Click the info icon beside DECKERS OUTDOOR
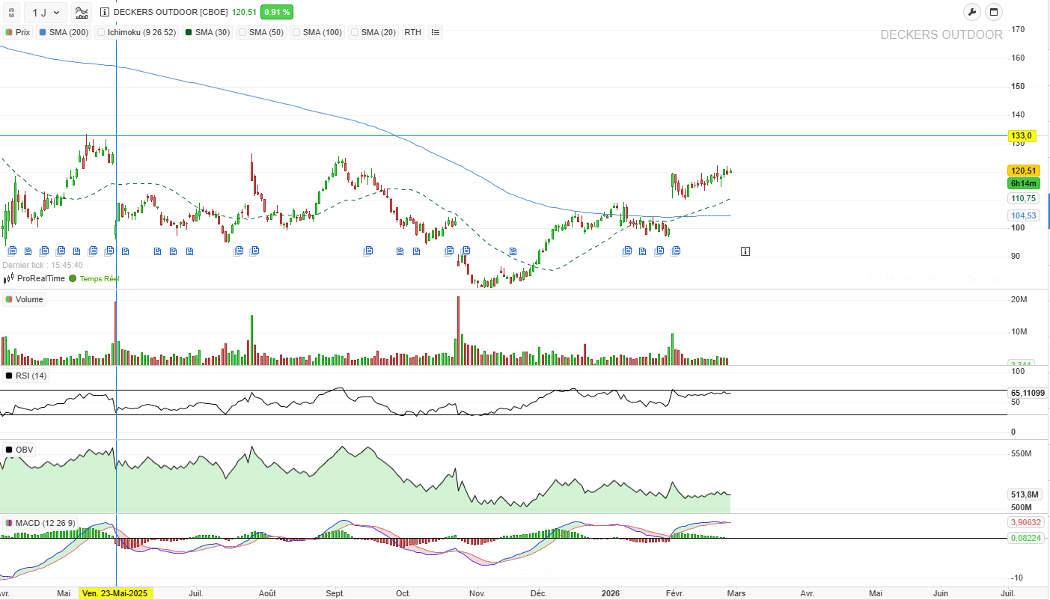This screenshot has height=600, width=1050. tap(104, 12)
